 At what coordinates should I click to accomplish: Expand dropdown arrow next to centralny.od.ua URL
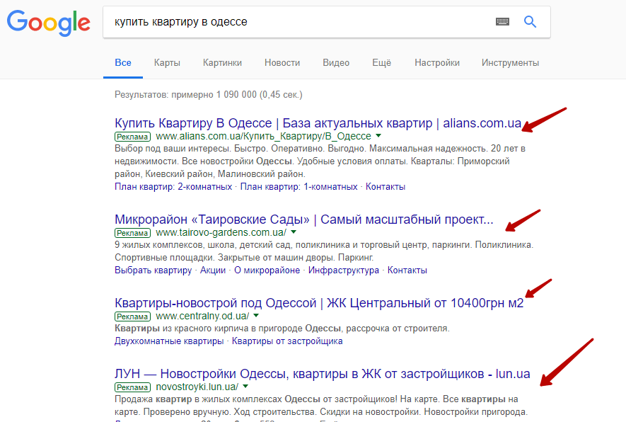256,316
